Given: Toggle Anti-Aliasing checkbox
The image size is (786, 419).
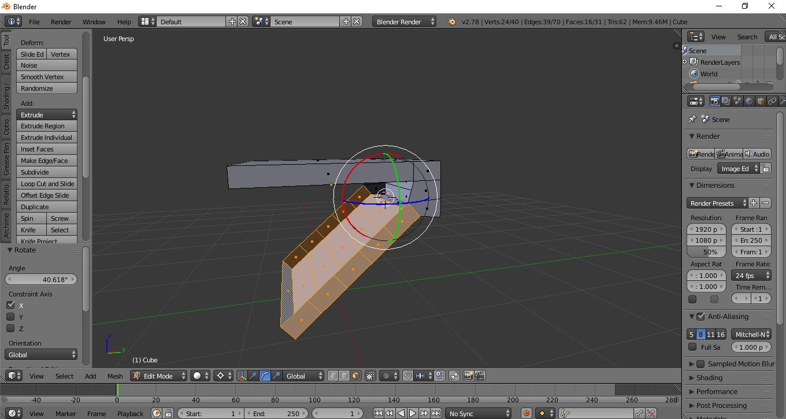Looking at the screenshot, I should [x=700, y=316].
